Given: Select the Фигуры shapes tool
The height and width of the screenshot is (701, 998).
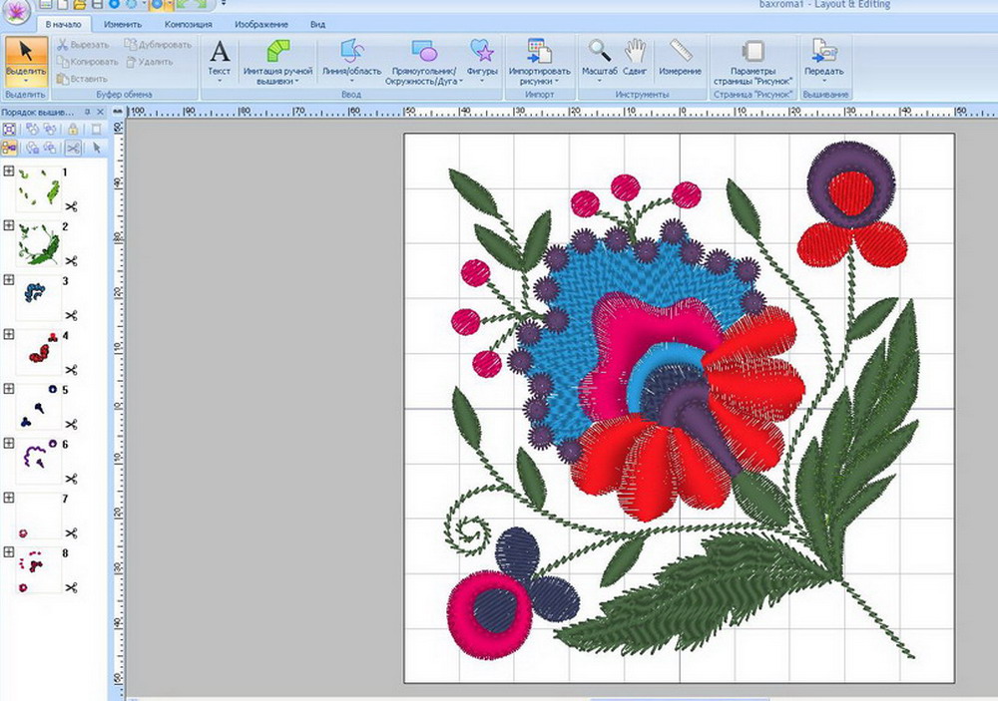Looking at the screenshot, I should coord(482,61).
